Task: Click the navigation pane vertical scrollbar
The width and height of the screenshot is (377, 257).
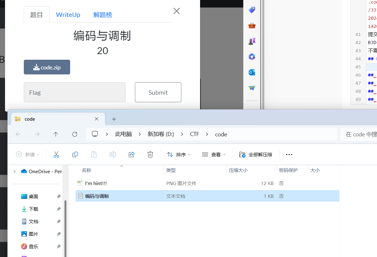Action: click(65, 228)
